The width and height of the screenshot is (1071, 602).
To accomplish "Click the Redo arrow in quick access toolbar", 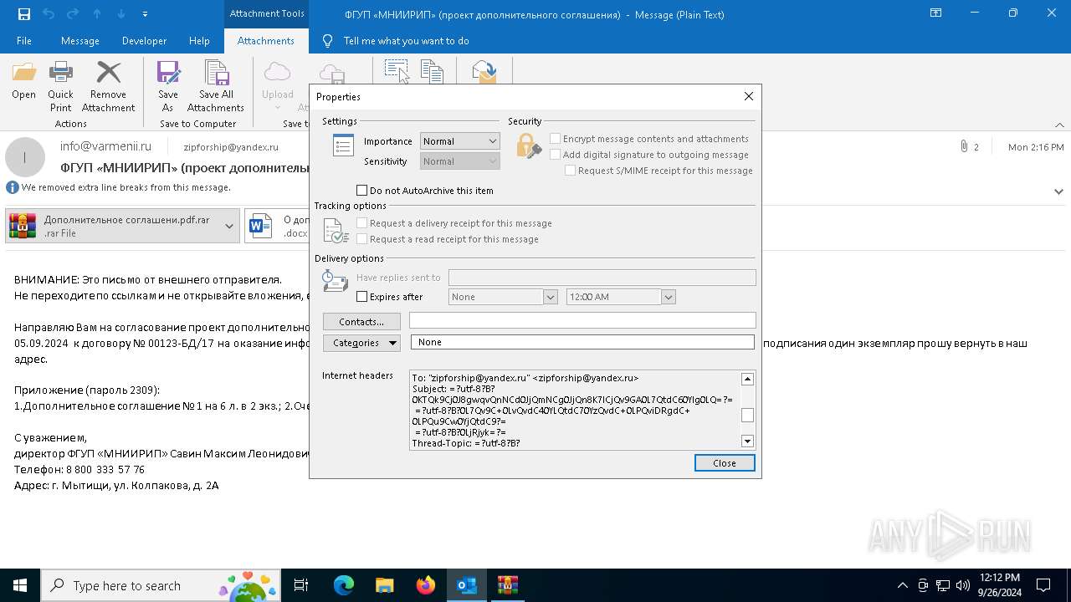I will click(73, 14).
